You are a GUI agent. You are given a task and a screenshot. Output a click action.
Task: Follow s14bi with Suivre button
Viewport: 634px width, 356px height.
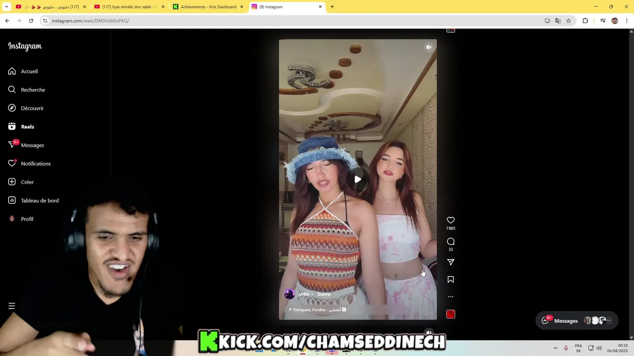[x=323, y=294]
